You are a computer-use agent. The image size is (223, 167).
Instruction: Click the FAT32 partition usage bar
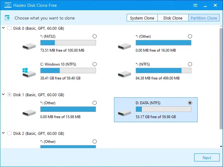(x=68, y=43)
